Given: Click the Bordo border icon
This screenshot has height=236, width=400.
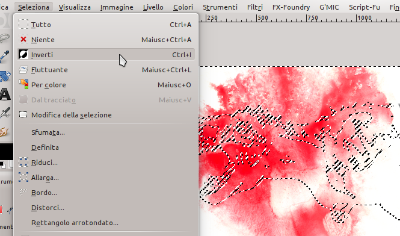Looking at the screenshot, I should tap(23, 192).
